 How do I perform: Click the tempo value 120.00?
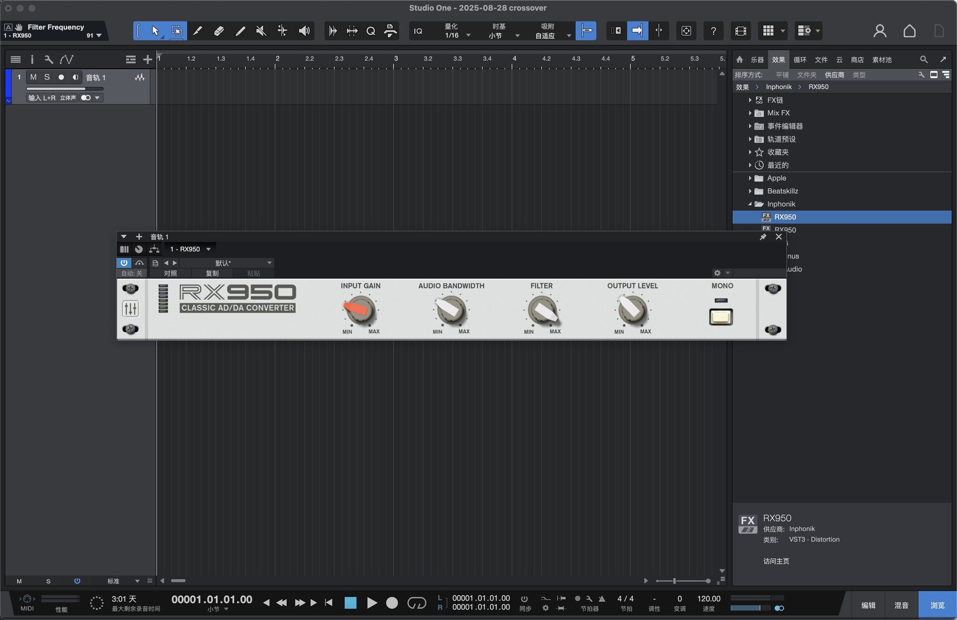[x=708, y=599]
